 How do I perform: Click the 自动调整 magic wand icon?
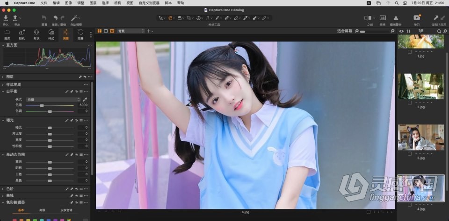click(x=75, y=18)
